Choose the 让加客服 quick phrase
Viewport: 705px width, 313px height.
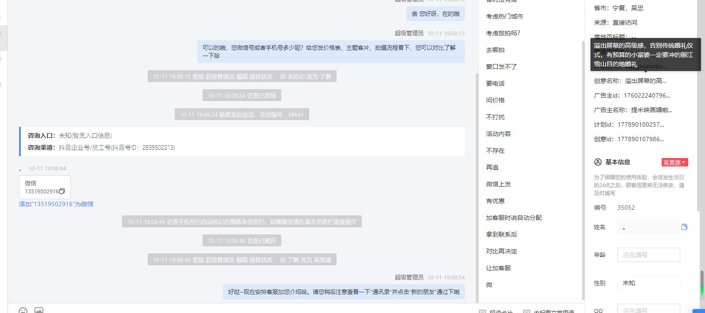tap(498, 268)
